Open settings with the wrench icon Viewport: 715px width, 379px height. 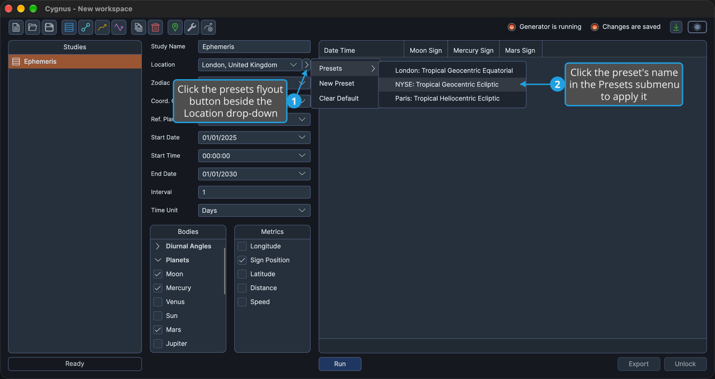pos(192,27)
